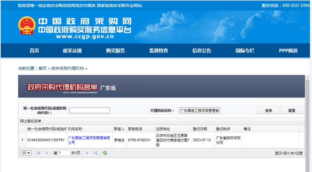Screen dimensions: 312x172
Task: Open 政采法规 navigation item
Action: point(72,51)
